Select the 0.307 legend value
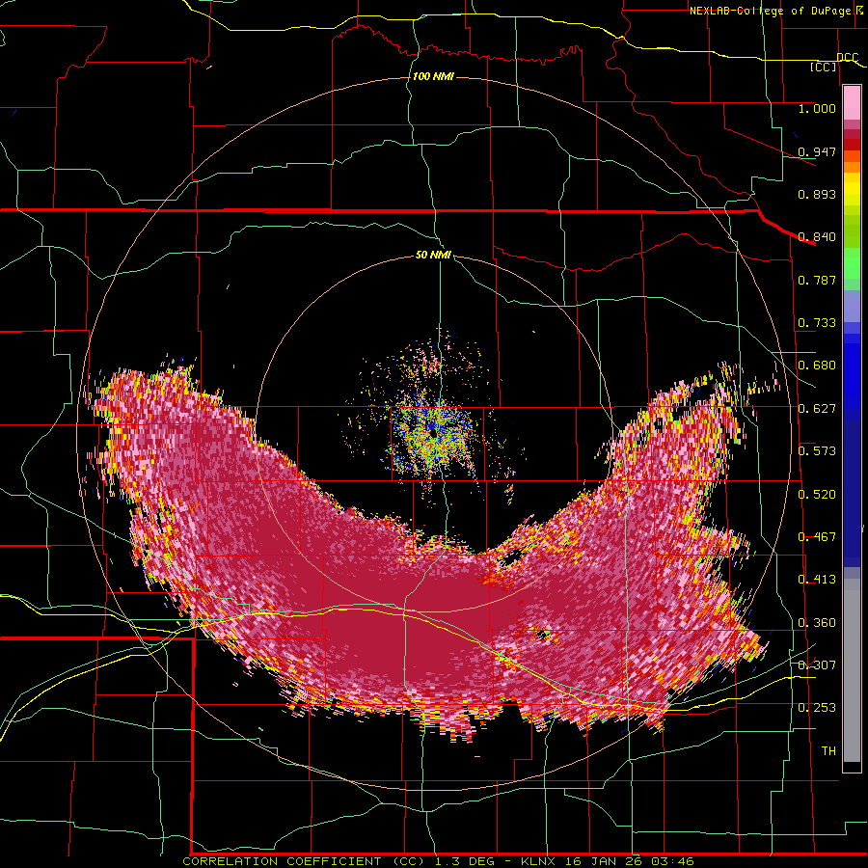Screen dimensions: 868x868 coord(817,665)
